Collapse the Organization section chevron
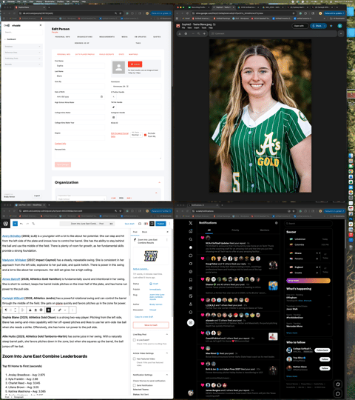355x400 pixels. (160, 182)
